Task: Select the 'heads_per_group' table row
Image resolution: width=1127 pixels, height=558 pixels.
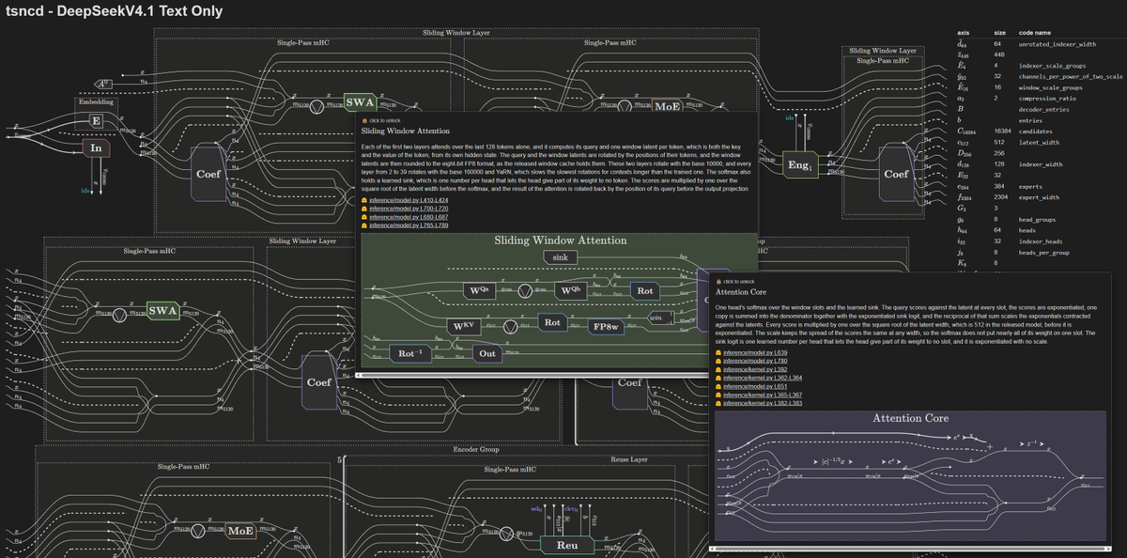Action: [1040, 252]
